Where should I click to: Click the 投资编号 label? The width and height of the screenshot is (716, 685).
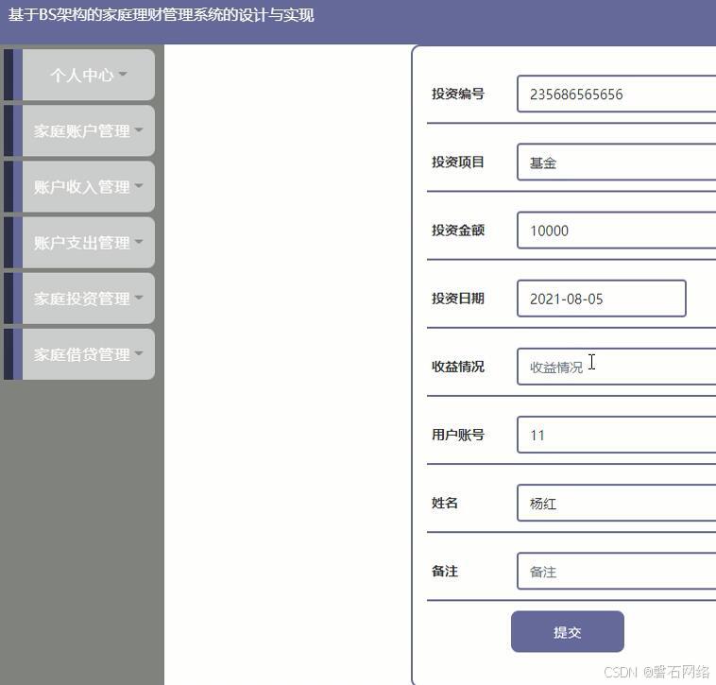458,94
